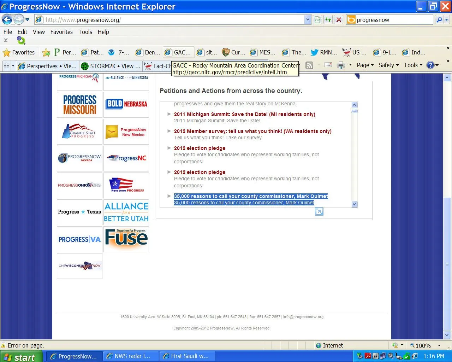Open the Keystone Progress logo
Image resolution: width=452 pixels, height=362 pixels.
point(126,185)
